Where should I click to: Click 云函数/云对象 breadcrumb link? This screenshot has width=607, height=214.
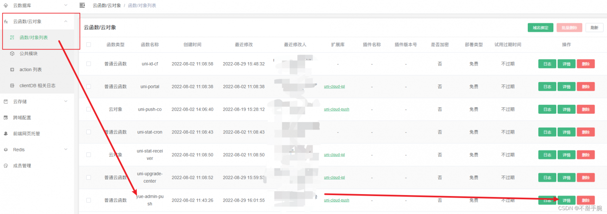(x=107, y=6)
